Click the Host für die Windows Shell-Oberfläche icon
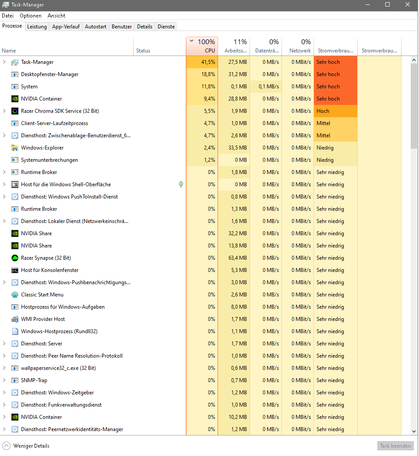The width and height of the screenshot is (419, 456). click(15, 184)
